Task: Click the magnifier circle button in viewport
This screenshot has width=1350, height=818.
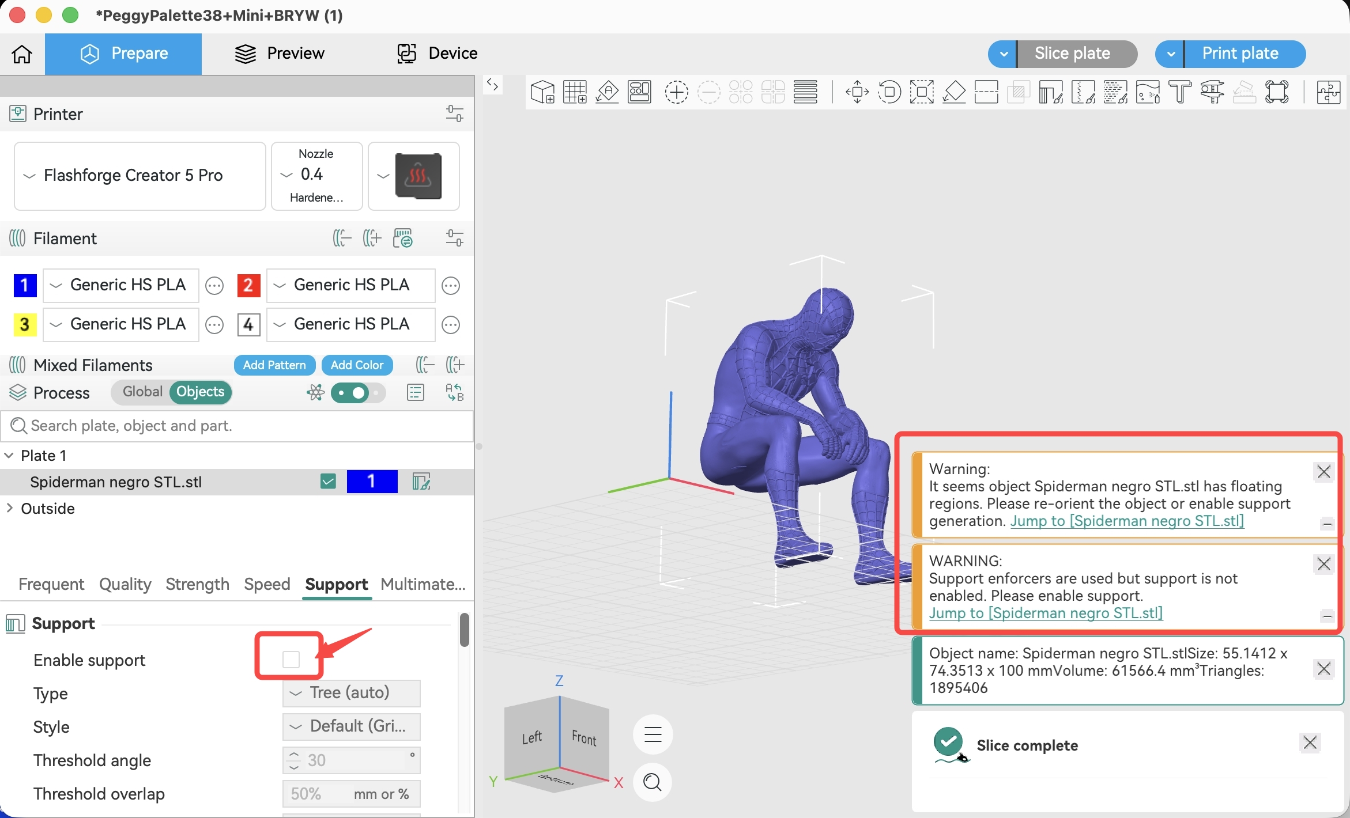Action: click(x=653, y=782)
